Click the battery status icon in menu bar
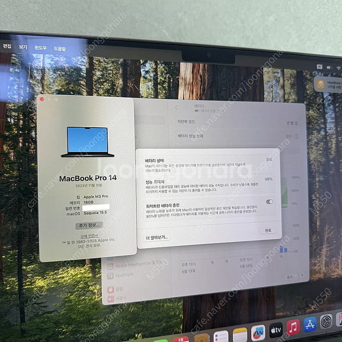The width and height of the screenshot is (342, 342). 329,67
